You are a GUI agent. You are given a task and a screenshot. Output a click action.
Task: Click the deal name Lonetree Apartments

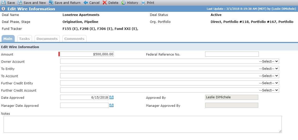point(81,15)
